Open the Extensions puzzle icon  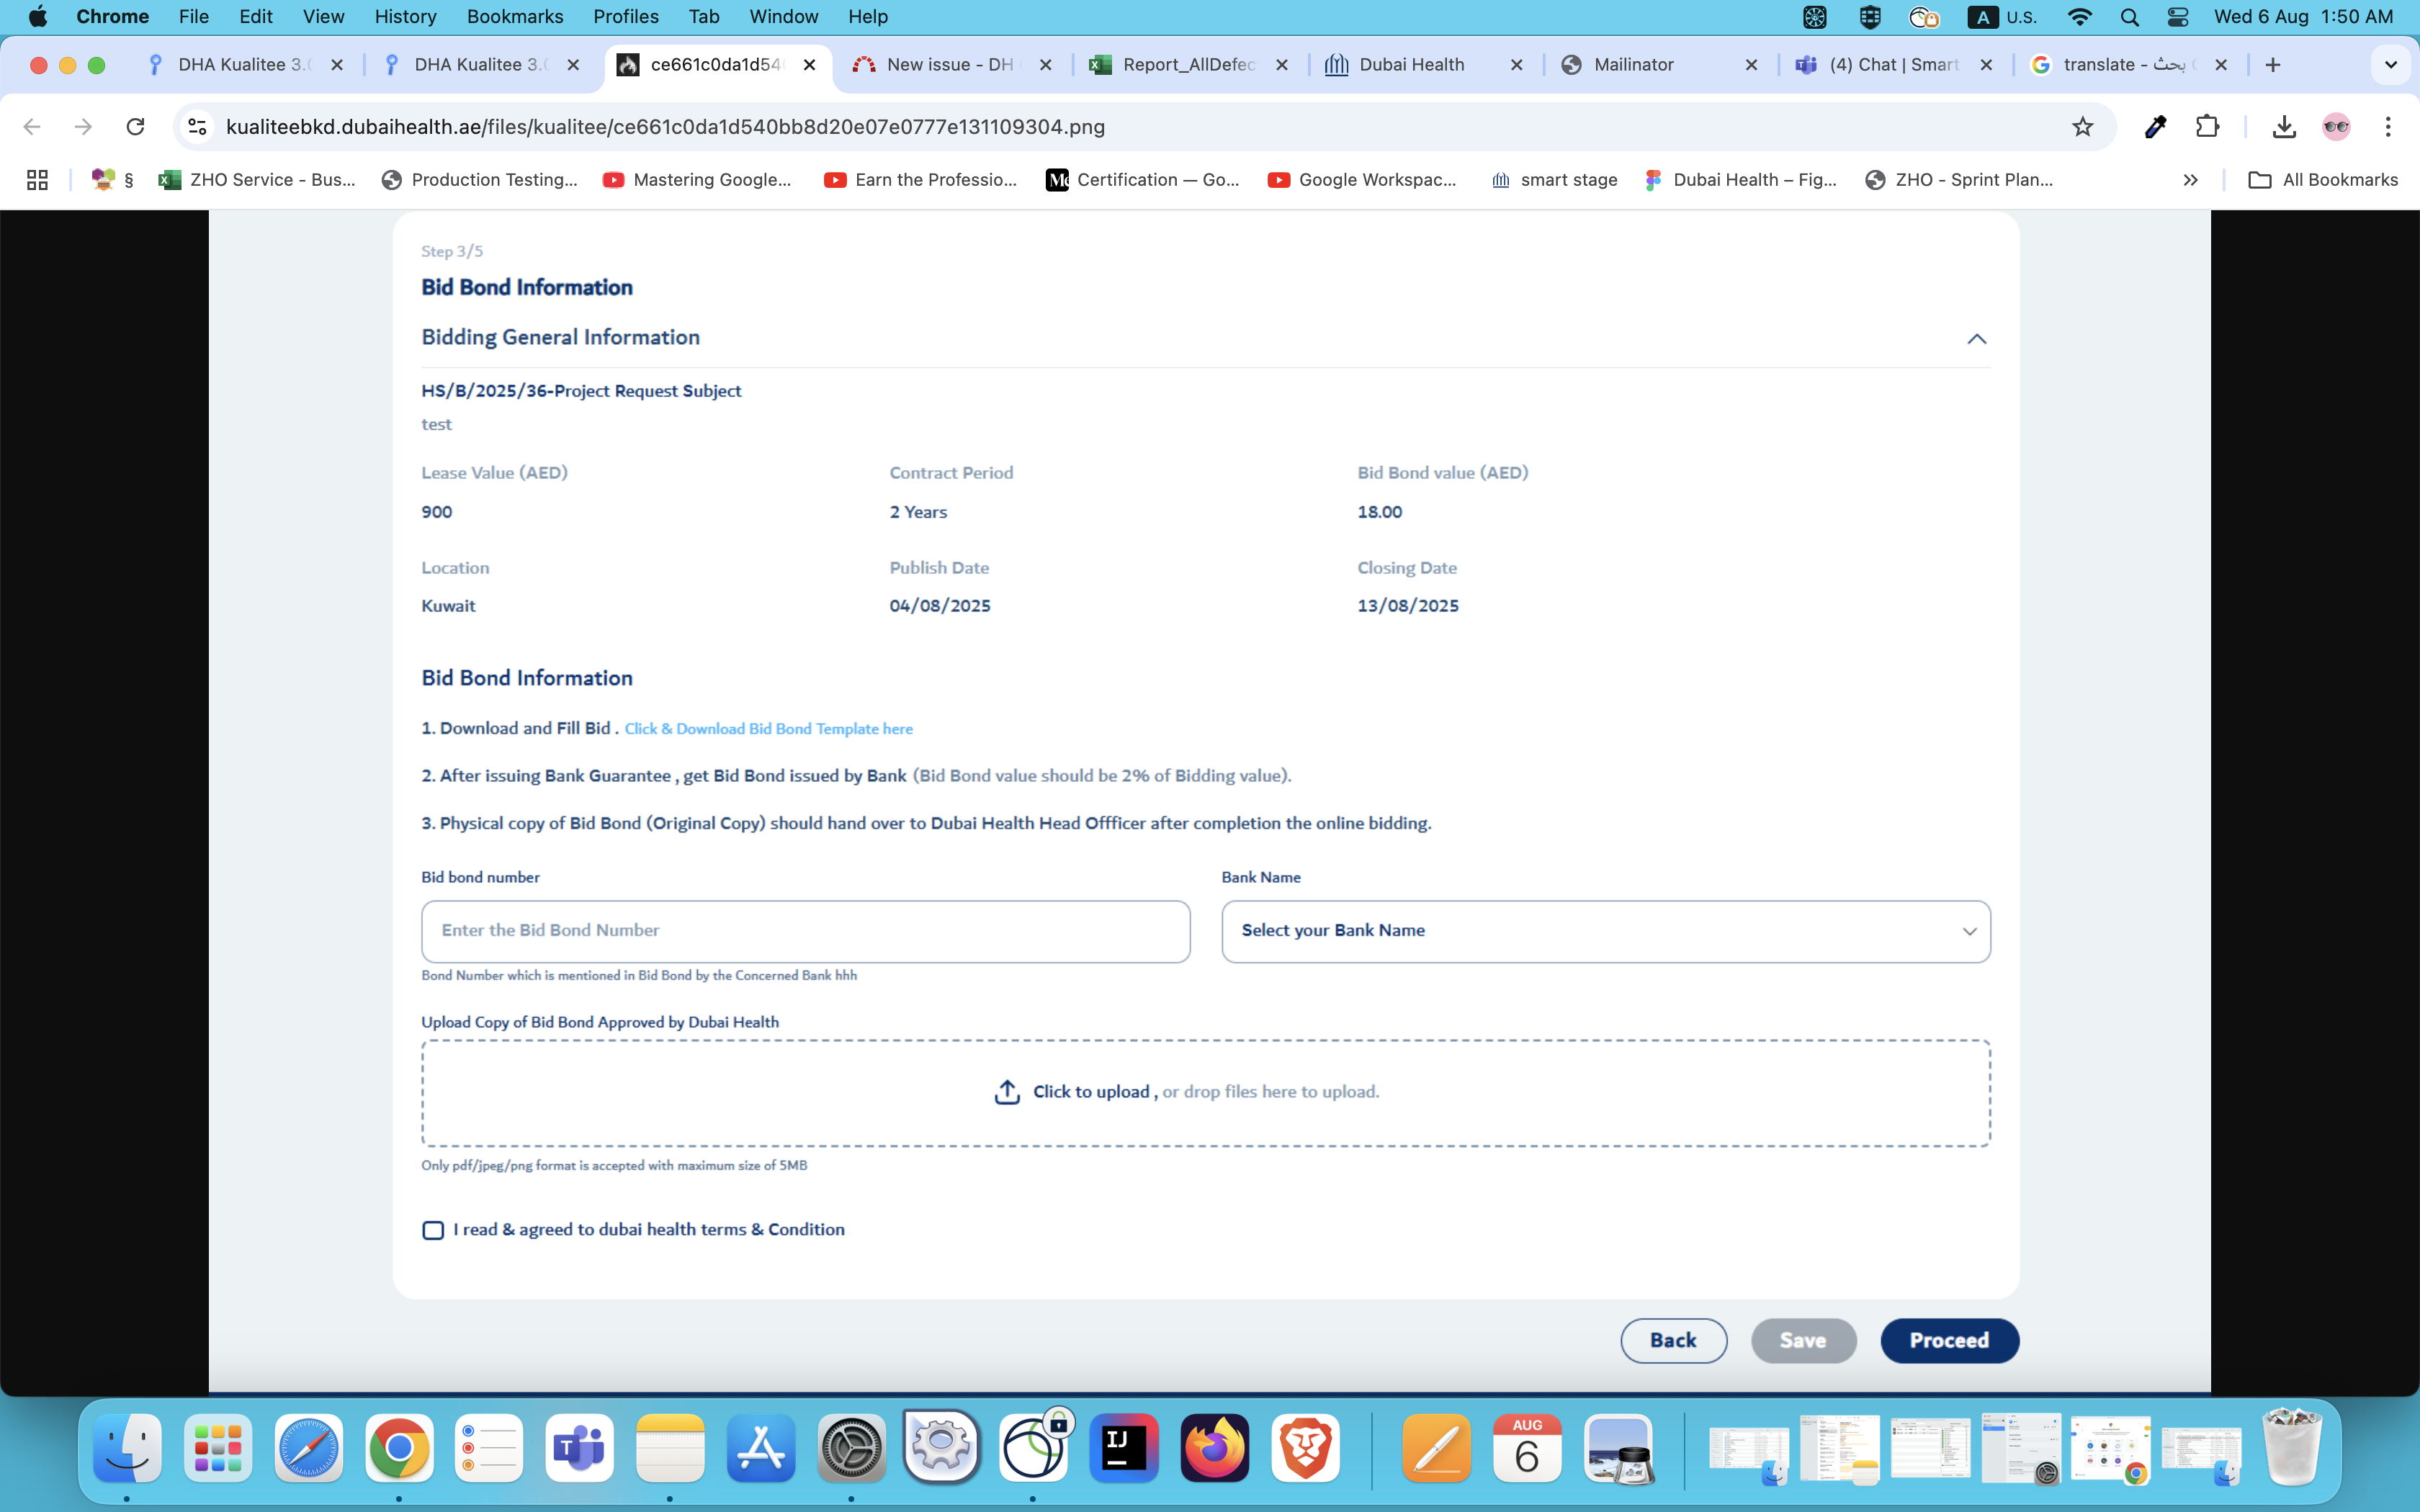click(x=2207, y=127)
